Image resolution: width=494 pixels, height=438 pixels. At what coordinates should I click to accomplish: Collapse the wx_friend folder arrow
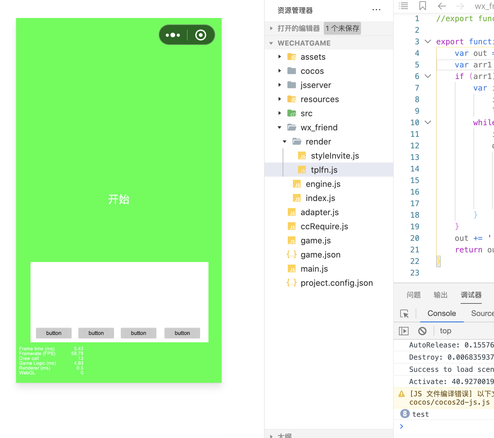coord(279,127)
